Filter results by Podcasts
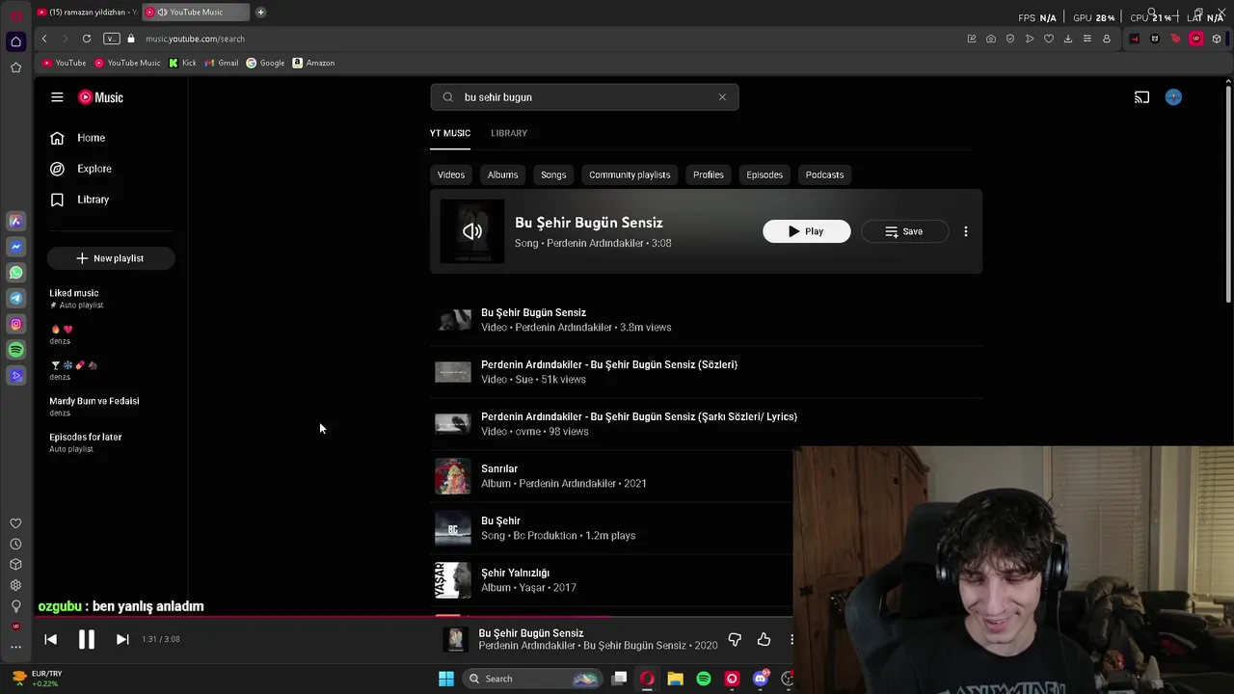1234x694 pixels. [x=824, y=174]
